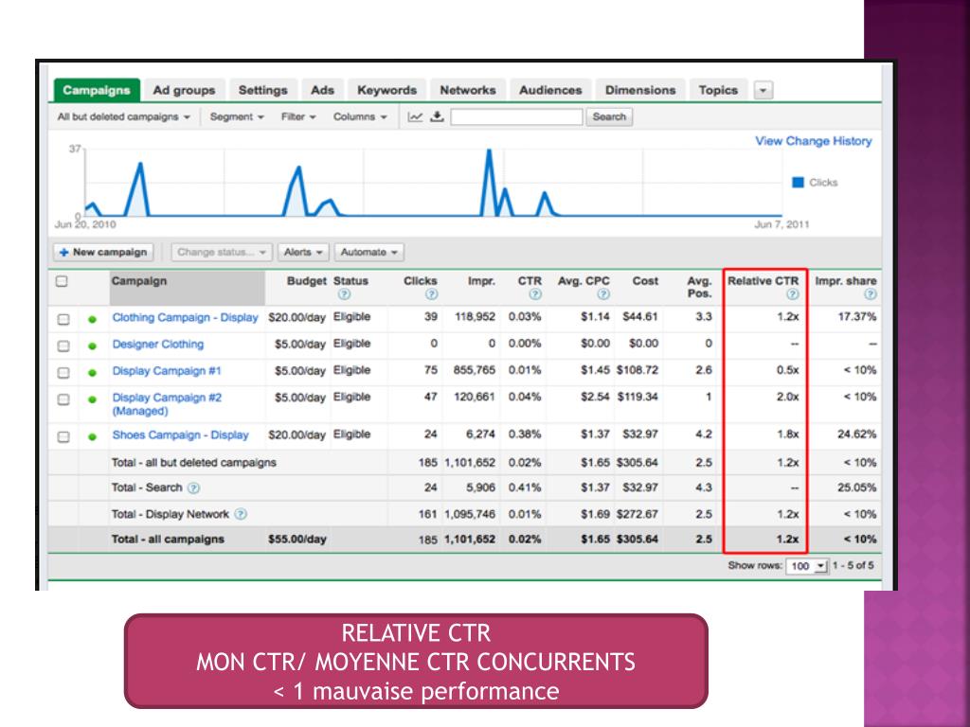Viewport: 970px width, 727px height.
Task: Open help for Status column
Action: (345, 294)
